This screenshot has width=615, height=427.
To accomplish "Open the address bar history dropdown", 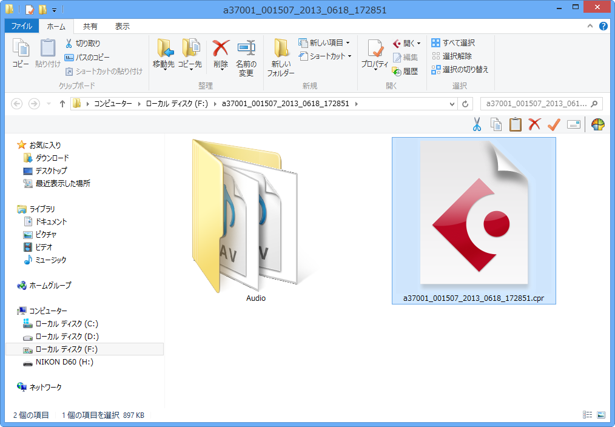I will coord(452,104).
